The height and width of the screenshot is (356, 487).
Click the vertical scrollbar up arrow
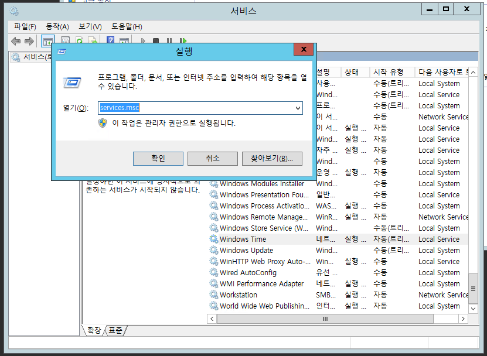coord(473,73)
